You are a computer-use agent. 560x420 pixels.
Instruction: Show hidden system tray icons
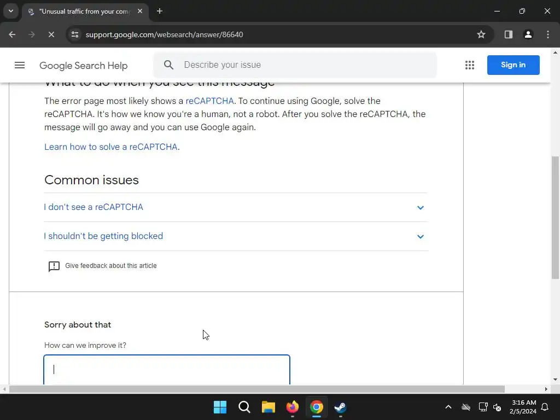pos(448,407)
